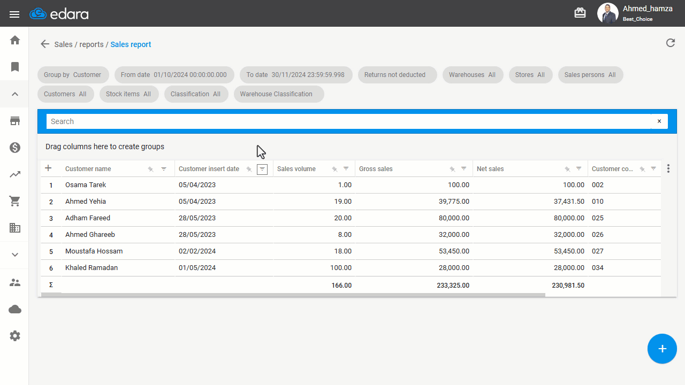Click the blue floating add button
The width and height of the screenshot is (685, 385).
pos(662,349)
